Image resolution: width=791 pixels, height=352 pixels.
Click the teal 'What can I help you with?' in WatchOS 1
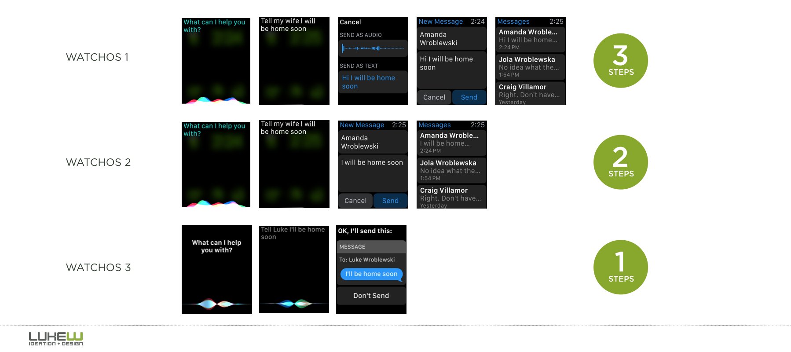coord(214,26)
